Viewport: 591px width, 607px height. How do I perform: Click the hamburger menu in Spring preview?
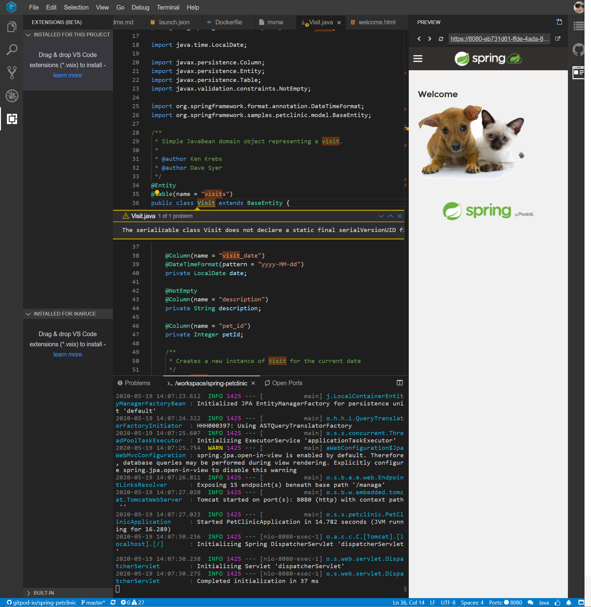[418, 59]
